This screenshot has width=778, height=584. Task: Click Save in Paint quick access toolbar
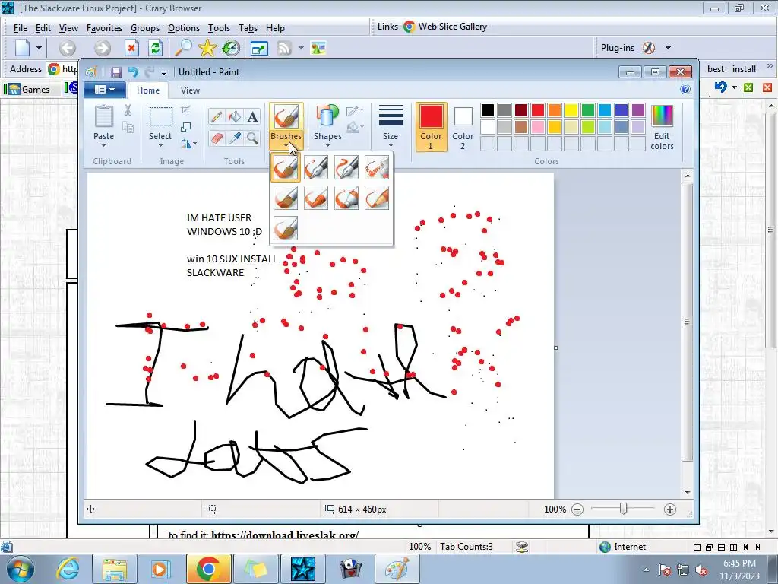pos(116,72)
